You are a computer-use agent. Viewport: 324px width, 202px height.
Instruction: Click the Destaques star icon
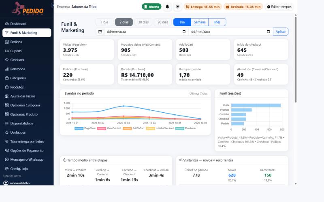pos(7,133)
